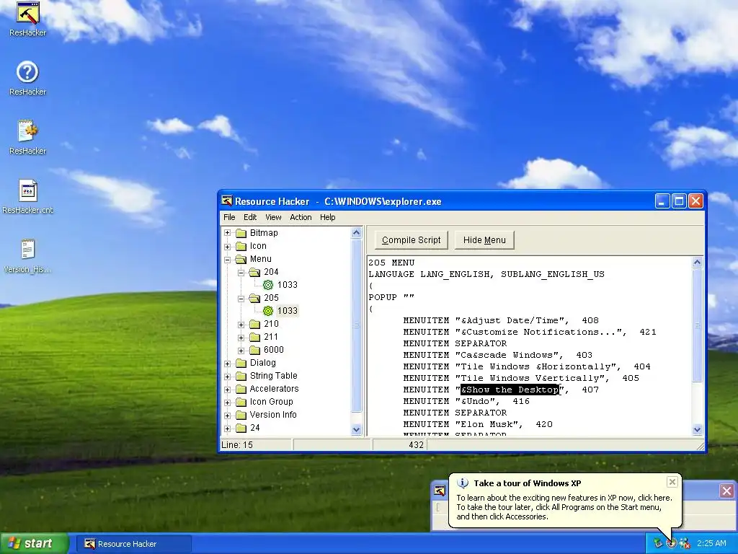The width and height of the screenshot is (738, 554).
Task: Collapse the 205 menu node
Action: pos(241,298)
